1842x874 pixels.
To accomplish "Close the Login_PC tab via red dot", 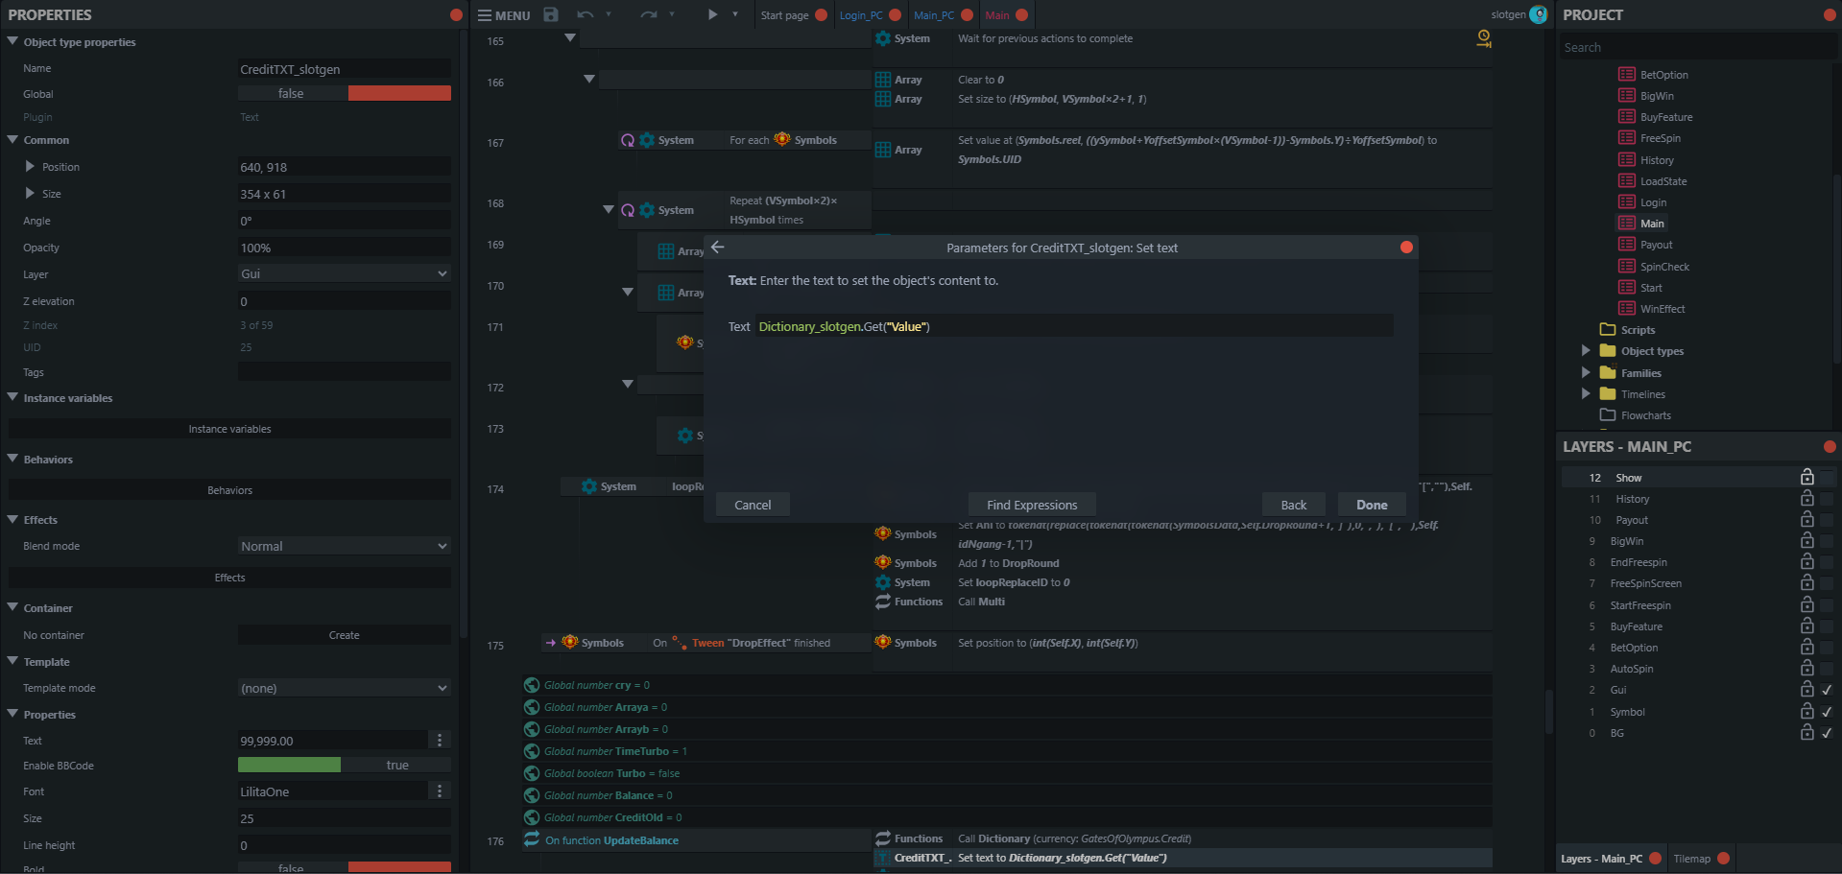I will click(895, 14).
